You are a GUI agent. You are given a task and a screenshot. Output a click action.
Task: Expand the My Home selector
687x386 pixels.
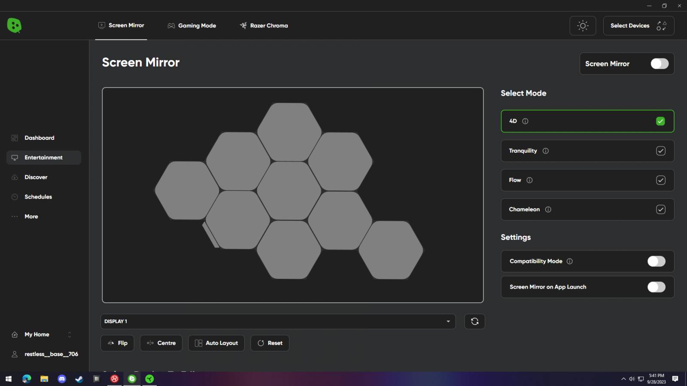69,334
